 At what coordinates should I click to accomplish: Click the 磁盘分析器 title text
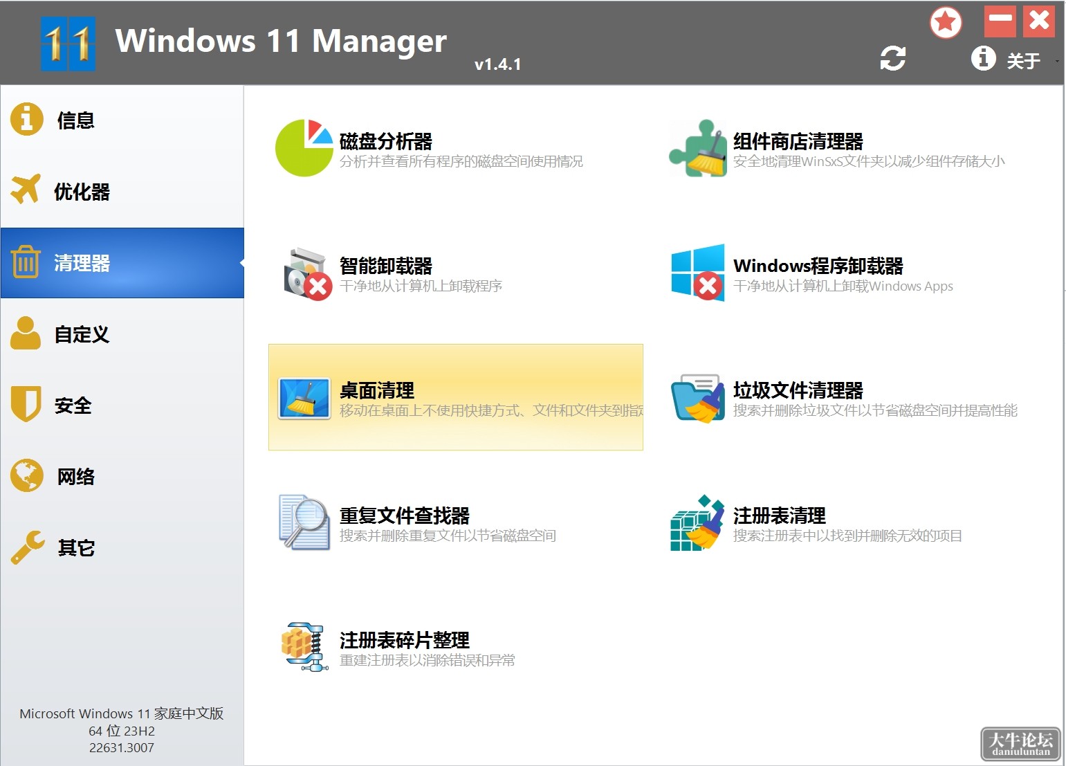coord(386,141)
